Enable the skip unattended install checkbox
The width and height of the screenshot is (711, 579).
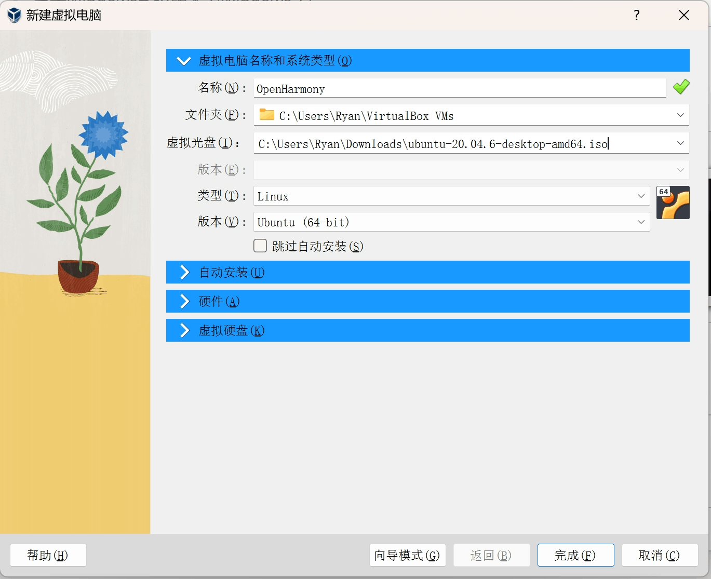tap(260, 246)
